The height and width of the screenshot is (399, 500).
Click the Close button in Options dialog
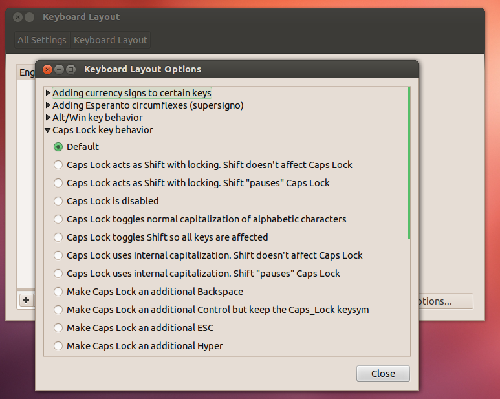[383, 373]
